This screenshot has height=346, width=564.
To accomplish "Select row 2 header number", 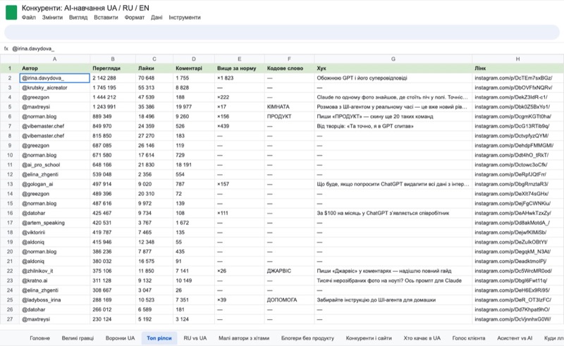I will tap(10, 78).
